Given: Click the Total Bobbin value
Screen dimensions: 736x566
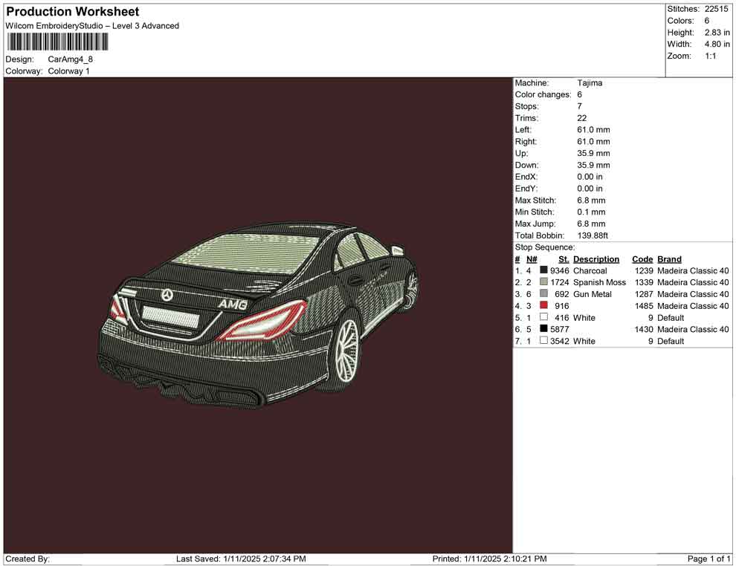Looking at the screenshot, I should click(593, 235).
